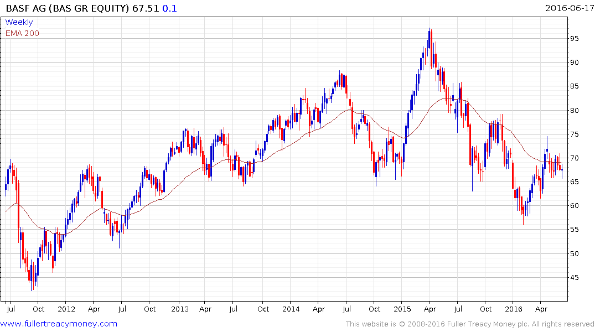Open the www.fullertreacymoney.com link
The height and width of the screenshot is (332, 595).
point(59,324)
